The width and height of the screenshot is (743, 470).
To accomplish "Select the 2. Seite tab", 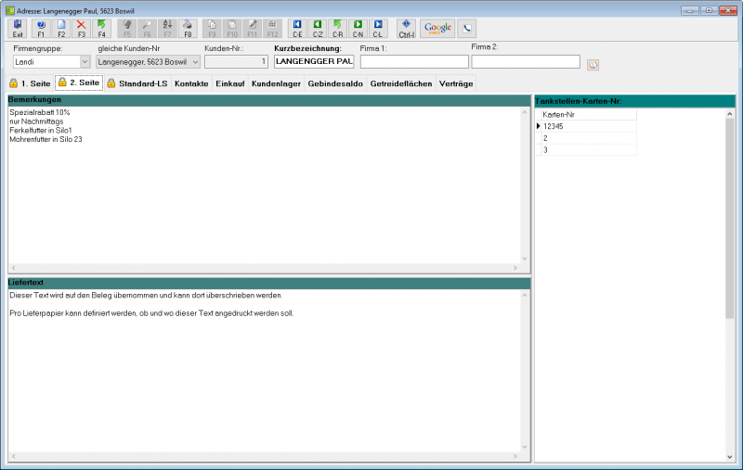I will [x=79, y=83].
